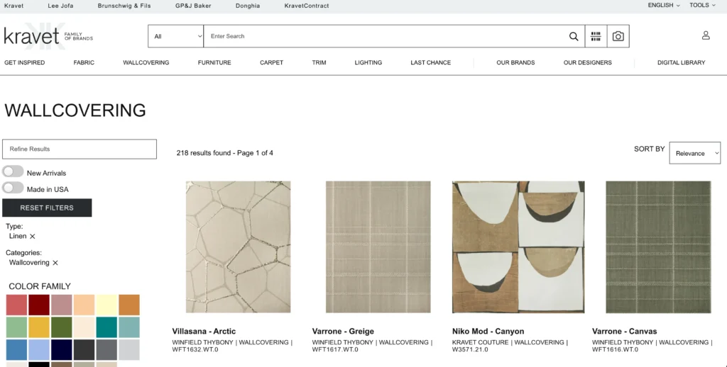Viewport: 727px width, 367px height.
Task: Open the Villasana Arctic wallcovering thumbnail
Action: point(239,247)
